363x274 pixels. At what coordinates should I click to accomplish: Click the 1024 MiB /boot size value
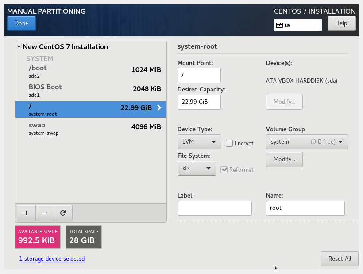146,69
